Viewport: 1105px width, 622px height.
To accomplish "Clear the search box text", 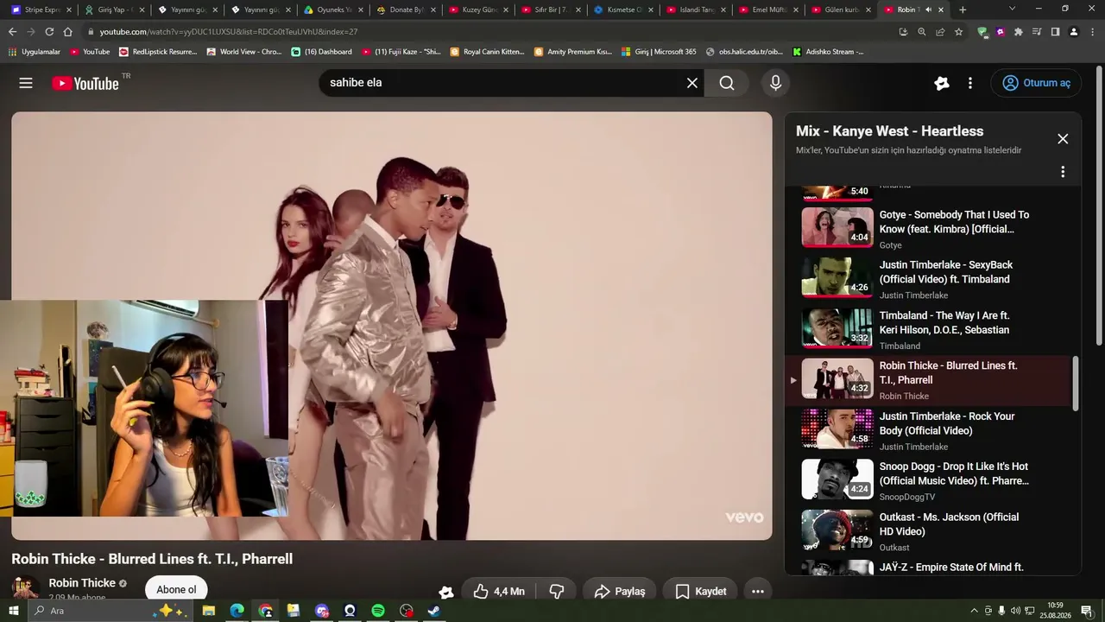I will (x=691, y=83).
